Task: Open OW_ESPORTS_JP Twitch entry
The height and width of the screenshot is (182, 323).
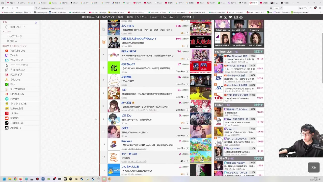Action: click(x=239, y=122)
